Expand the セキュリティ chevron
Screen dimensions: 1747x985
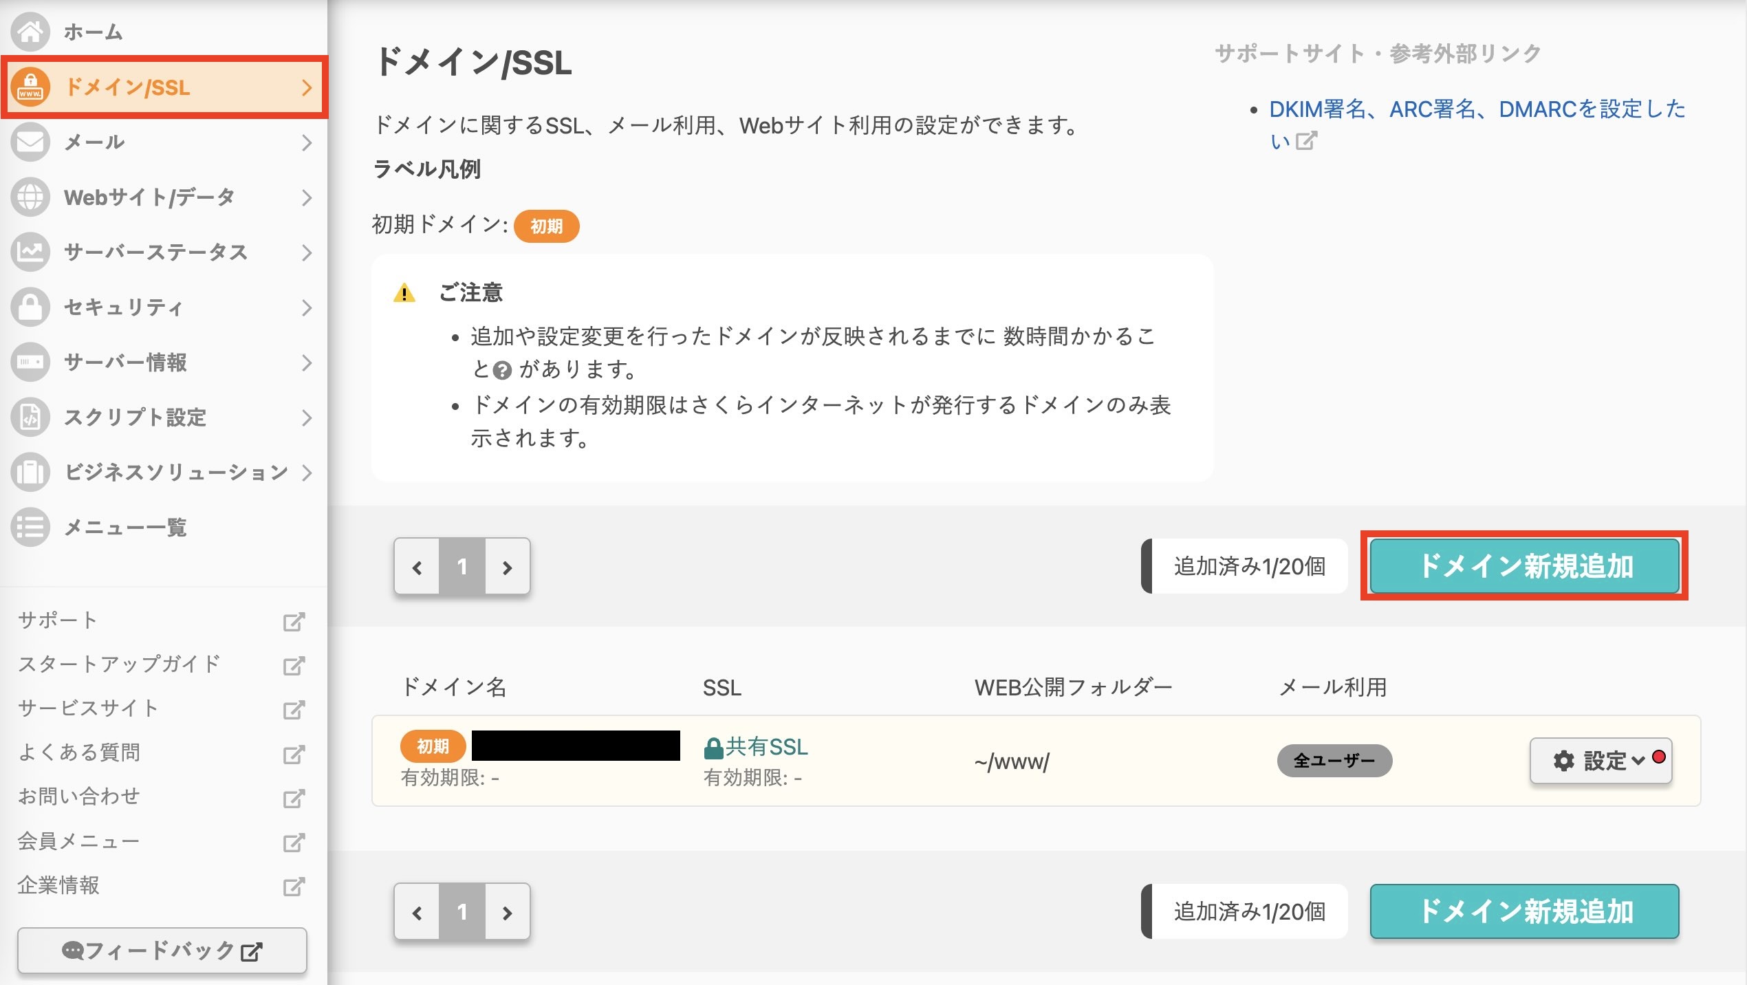click(307, 307)
